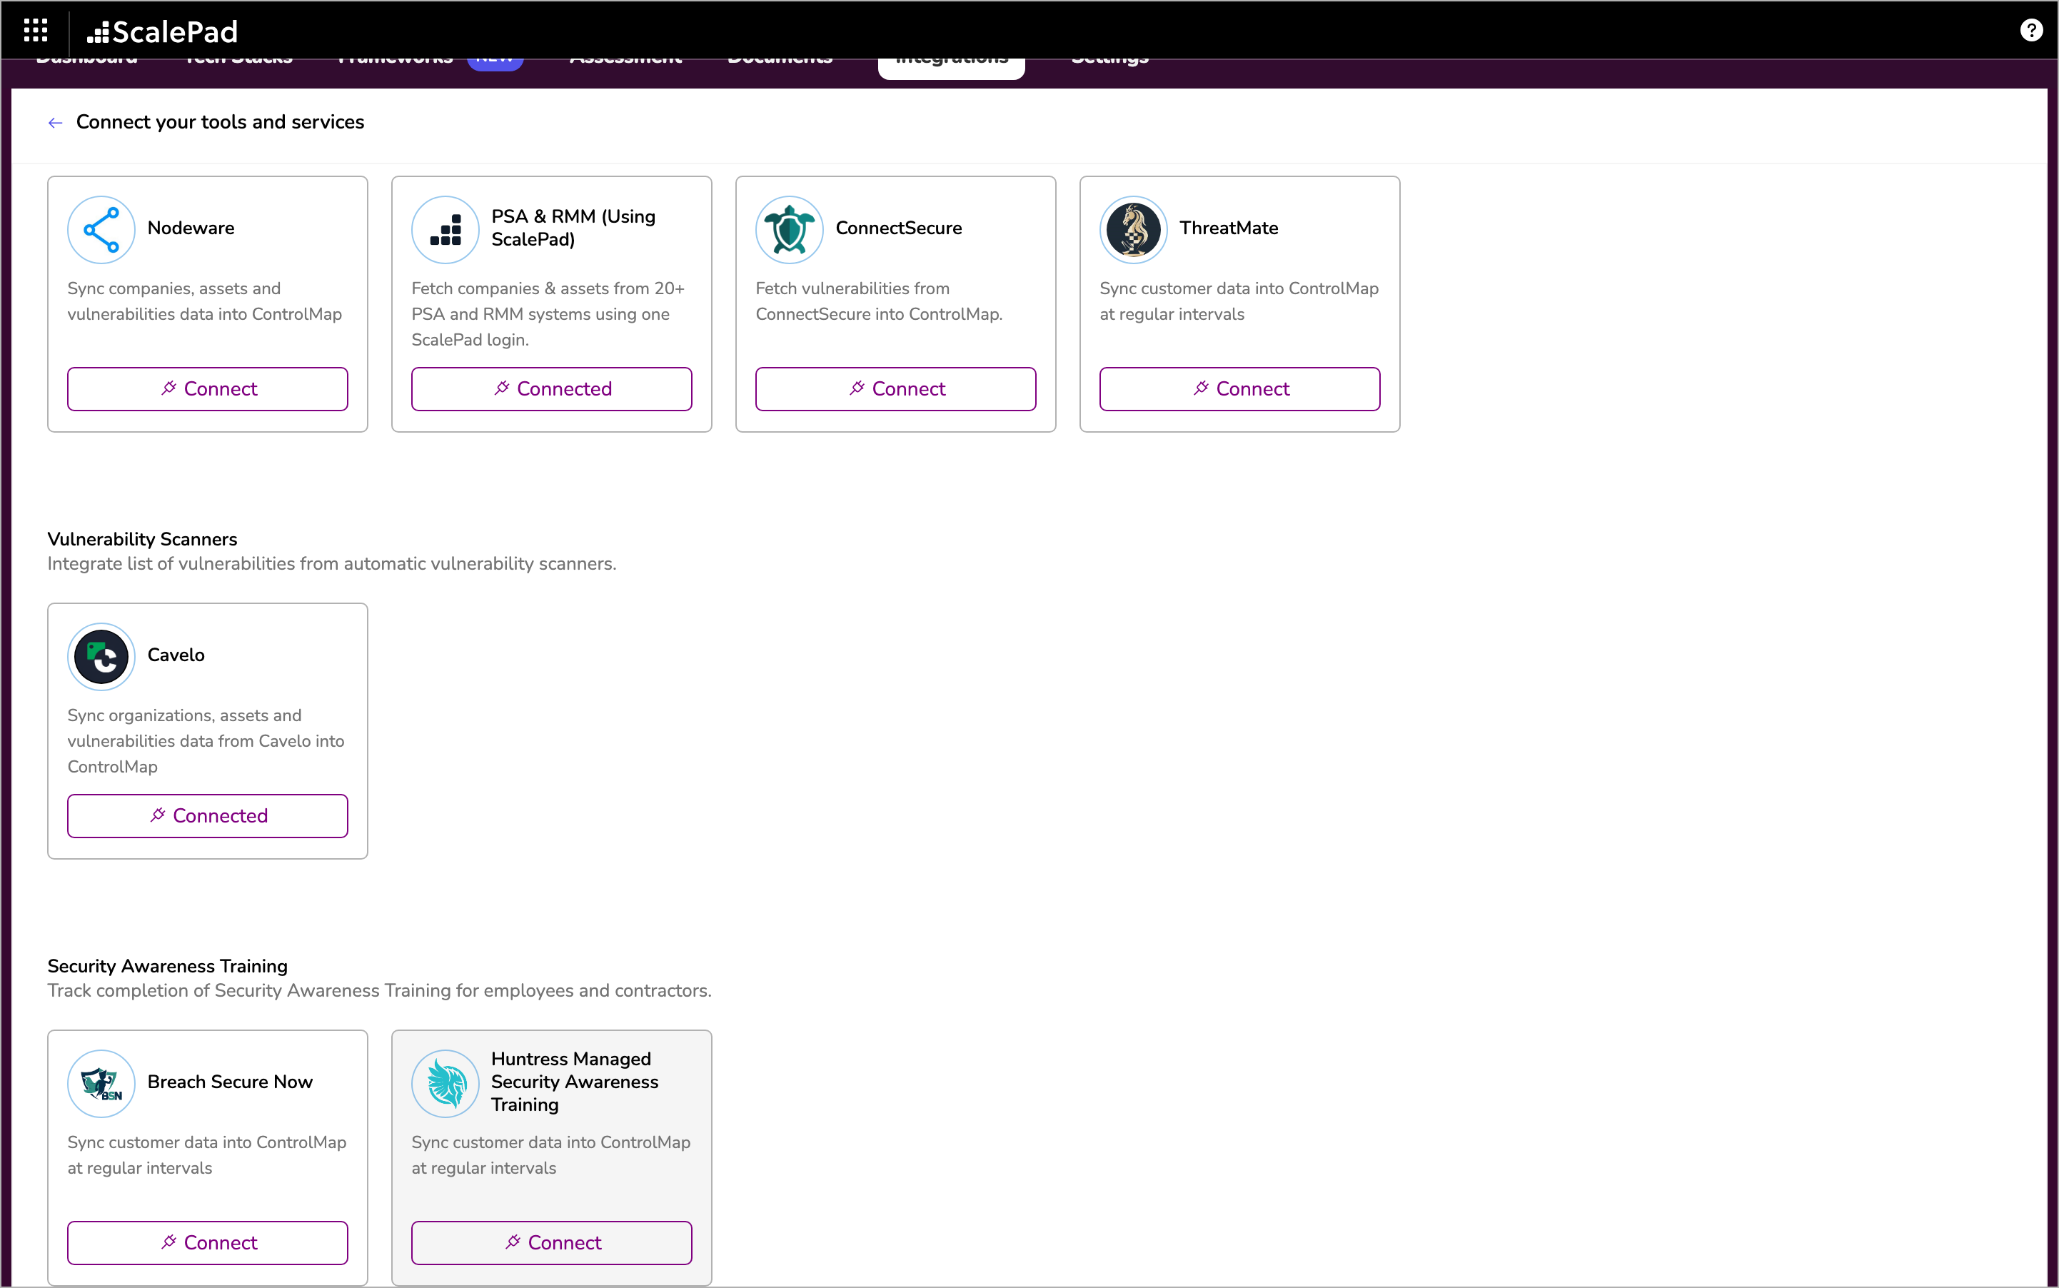Viewport: 2059px width, 1288px height.
Task: Click the PSA & RMM ScalePad logo icon
Action: pyautogui.click(x=445, y=229)
